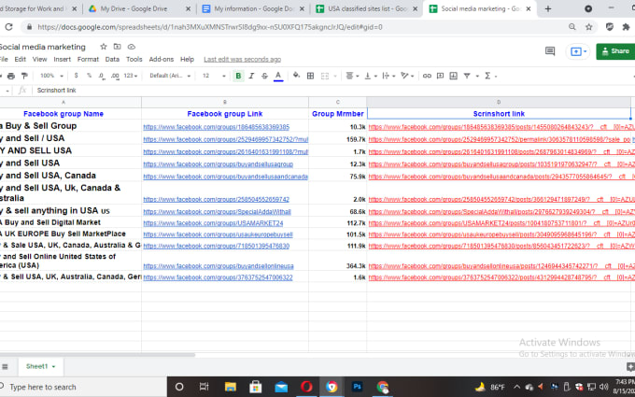
Task: Click the browser reload icon
Action: pos(9,27)
